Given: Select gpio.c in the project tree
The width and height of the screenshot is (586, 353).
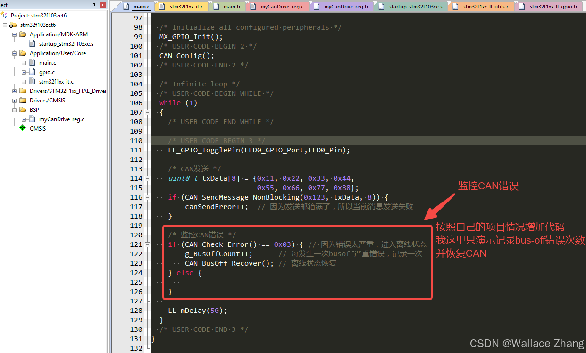Looking at the screenshot, I should [x=47, y=72].
